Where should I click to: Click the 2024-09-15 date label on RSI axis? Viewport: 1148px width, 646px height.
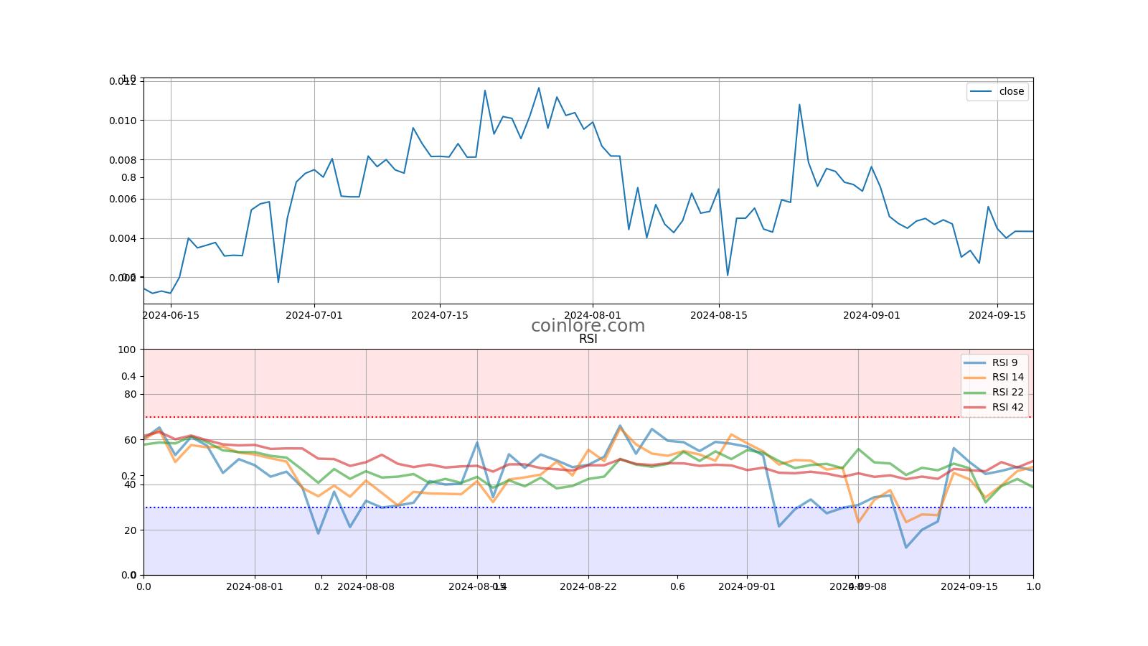969,586
